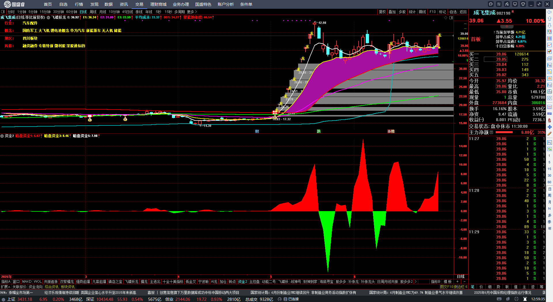Image resolution: width=553 pixels, height=302 pixels.
Task: Open the settings sliders icon in title bar
Action: tap(499, 4)
